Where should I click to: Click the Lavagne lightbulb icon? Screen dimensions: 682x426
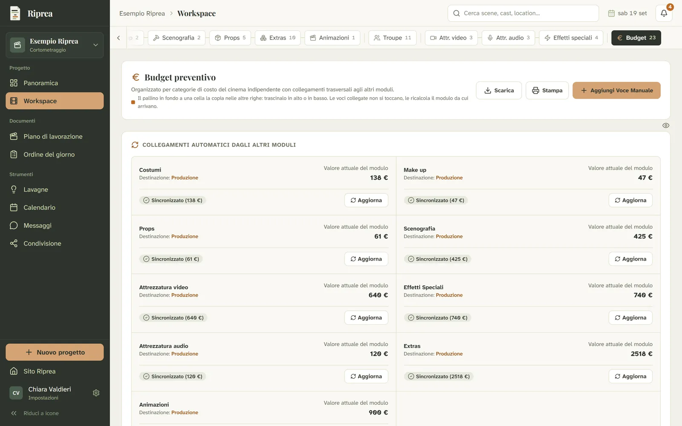pos(14,190)
